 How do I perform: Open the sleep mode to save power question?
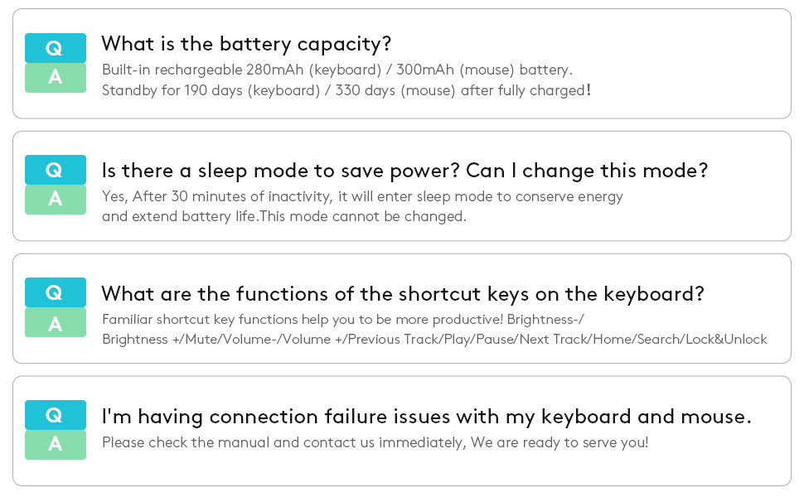(404, 171)
